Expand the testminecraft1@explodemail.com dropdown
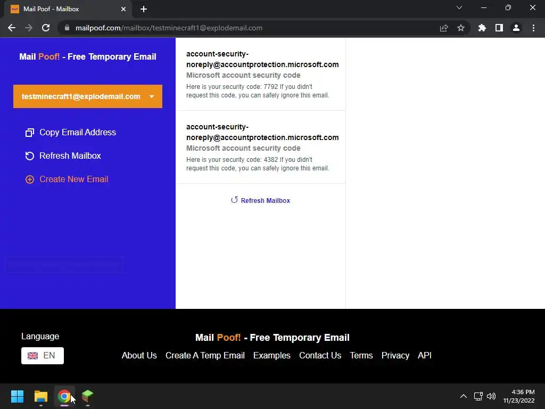This screenshot has width=545, height=409. point(88,96)
